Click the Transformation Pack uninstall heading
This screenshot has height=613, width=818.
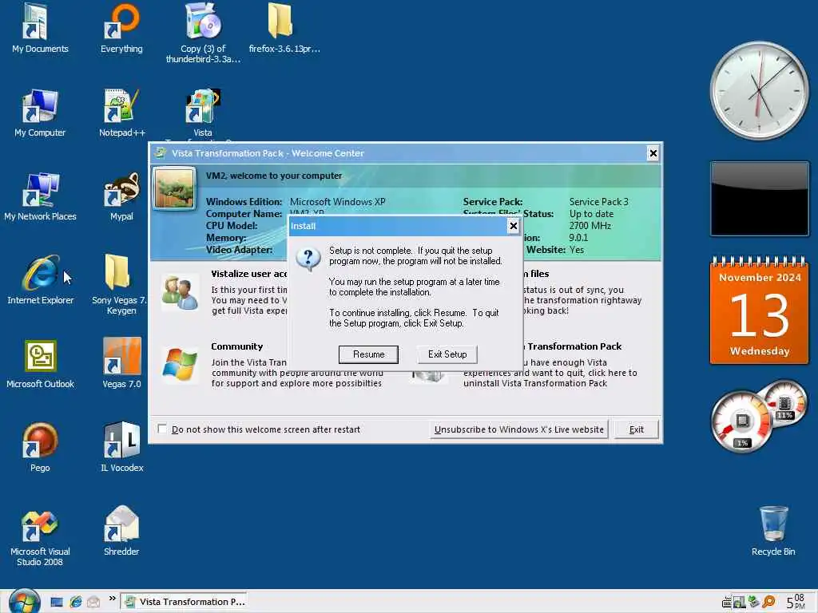574,346
